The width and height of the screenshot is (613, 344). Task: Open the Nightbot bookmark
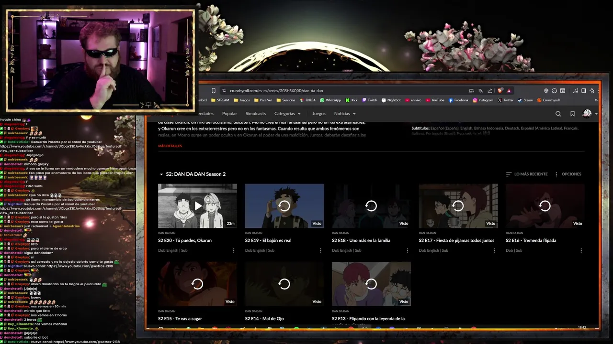pos(391,100)
